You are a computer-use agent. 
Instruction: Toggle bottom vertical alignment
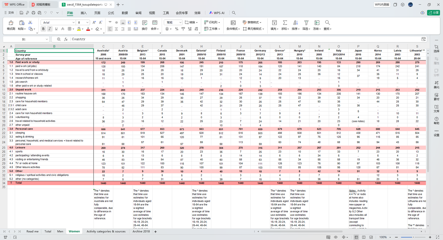(123, 22)
